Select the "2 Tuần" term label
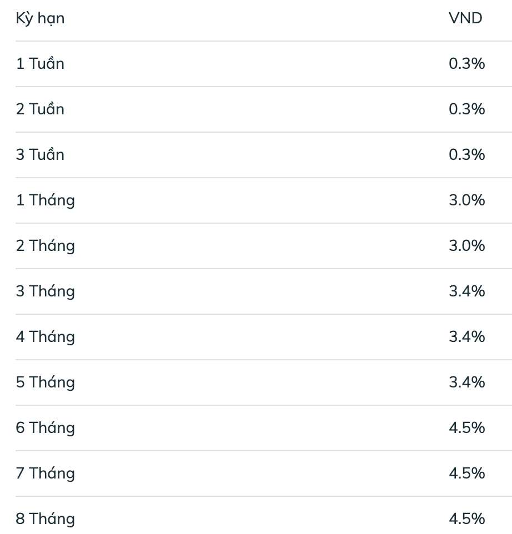This screenshot has height=534, width=512. [x=40, y=109]
